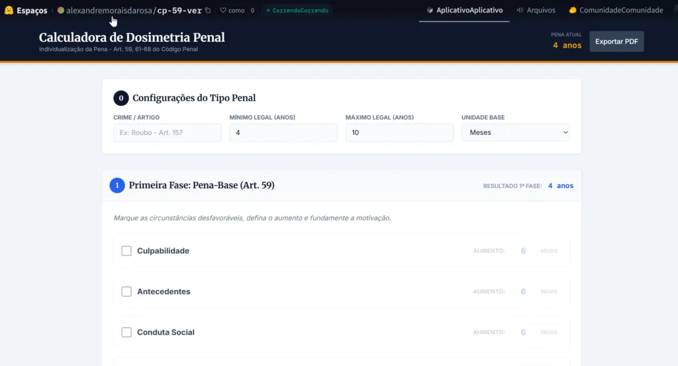
Task: Copy the space name with the copy icon
Action: click(208, 11)
